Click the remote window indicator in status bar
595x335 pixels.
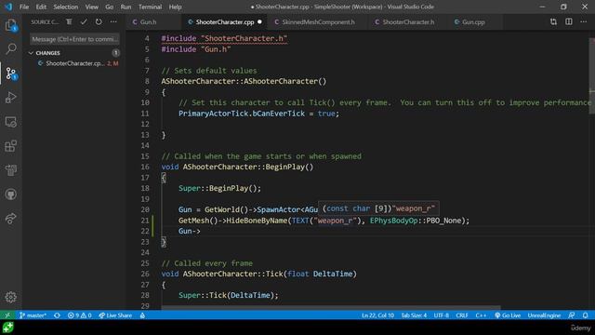(x=7, y=315)
